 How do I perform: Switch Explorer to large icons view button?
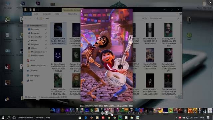[180, 97]
